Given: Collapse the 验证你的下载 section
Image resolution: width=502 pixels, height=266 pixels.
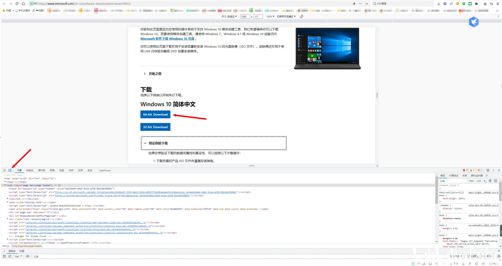Looking at the screenshot, I should tap(214, 143).
